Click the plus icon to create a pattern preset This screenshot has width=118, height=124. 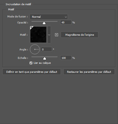pos(56,35)
